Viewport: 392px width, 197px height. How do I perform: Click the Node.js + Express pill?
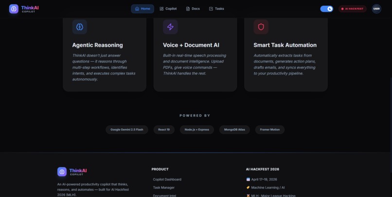click(197, 130)
